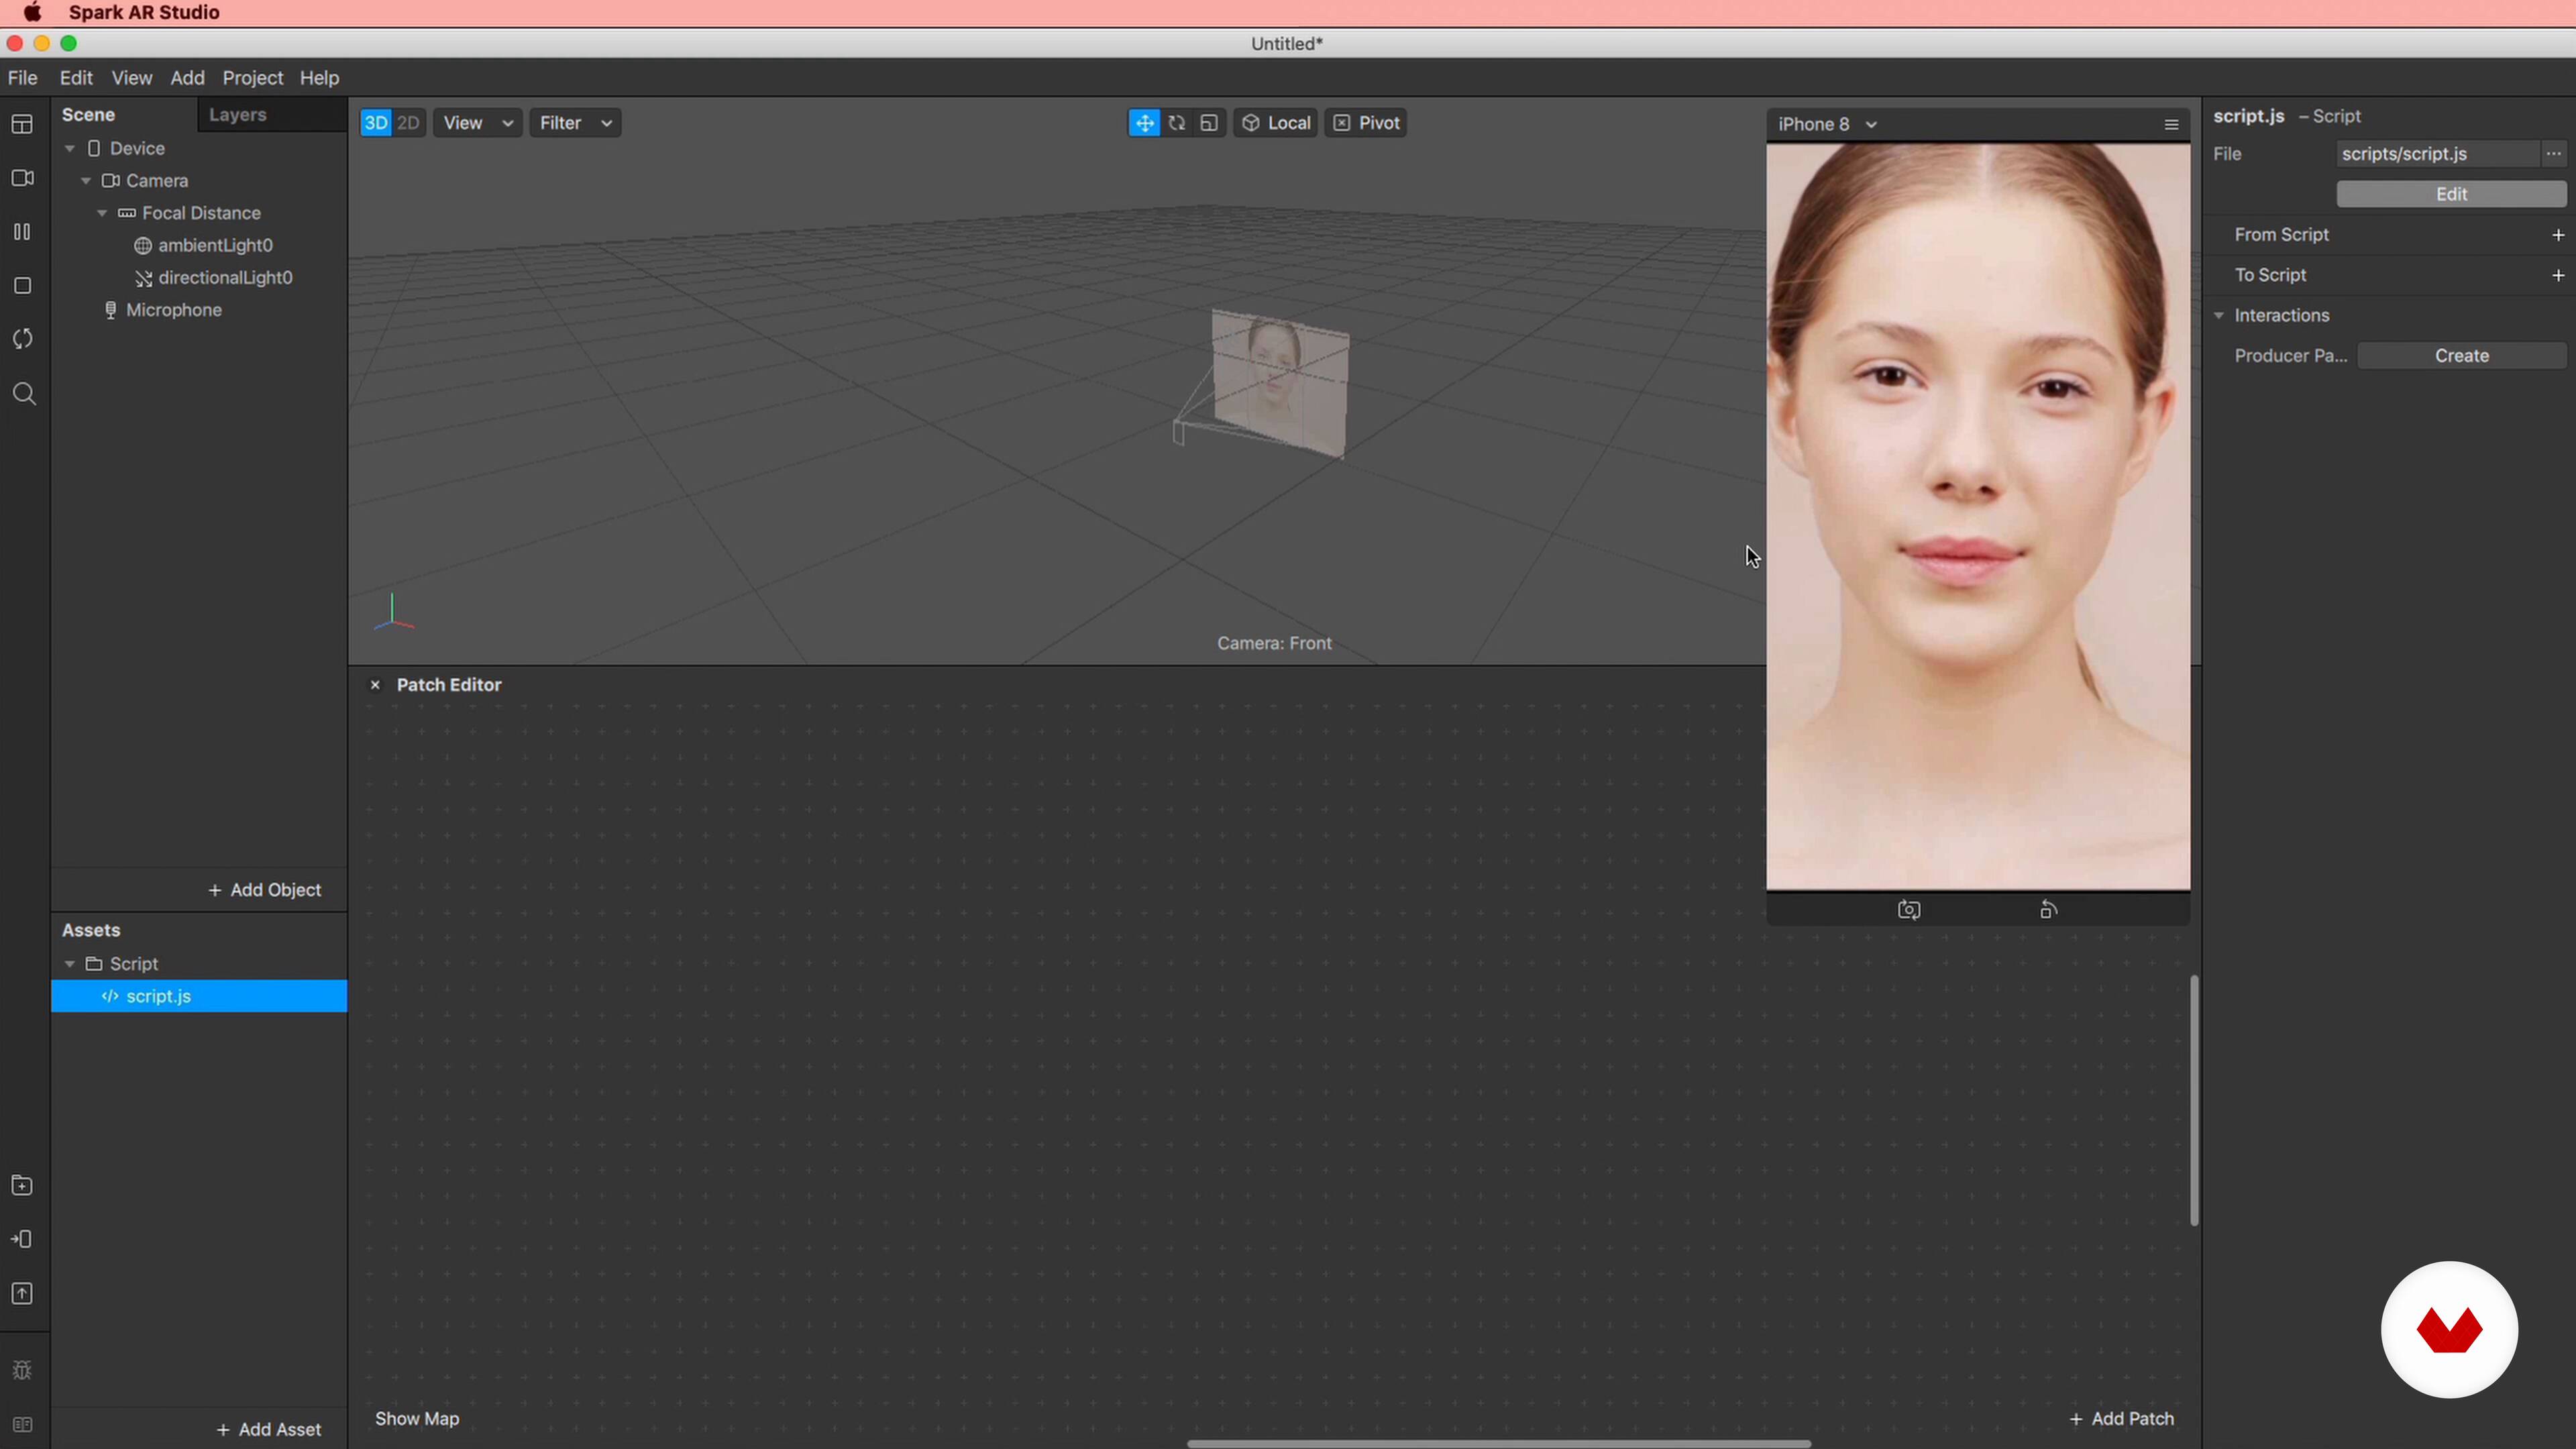Viewport: 2576px width, 1449px height.
Task: Toggle the Pivot button
Action: (x=1366, y=123)
